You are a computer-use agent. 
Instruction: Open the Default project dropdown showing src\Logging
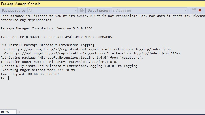click(185, 10)
